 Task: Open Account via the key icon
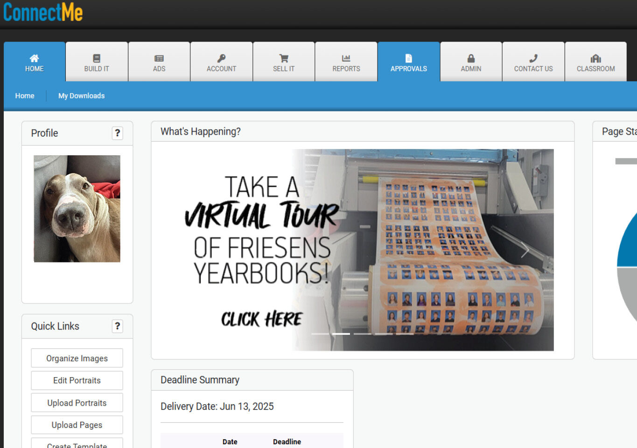point(221,59)
